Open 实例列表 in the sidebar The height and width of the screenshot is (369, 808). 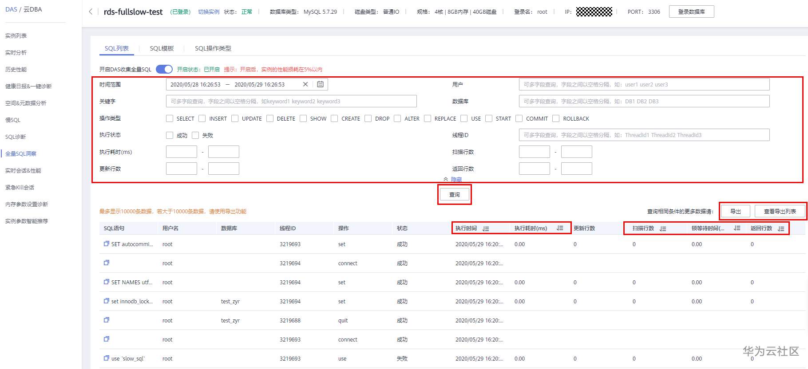pos(16,35)
